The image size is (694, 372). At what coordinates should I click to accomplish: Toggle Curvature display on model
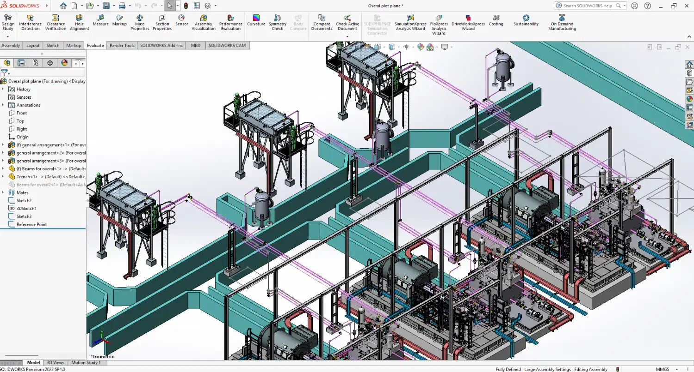coord(256,21)
